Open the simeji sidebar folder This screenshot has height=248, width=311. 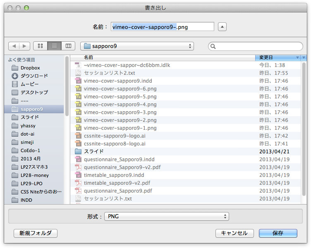click(34, 142)
